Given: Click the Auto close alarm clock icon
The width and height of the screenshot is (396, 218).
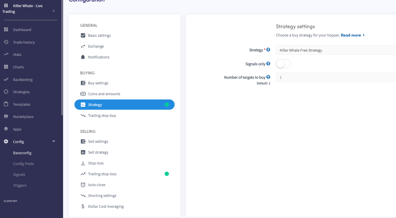Looking at the screenshot, I should tap(83, 185).
